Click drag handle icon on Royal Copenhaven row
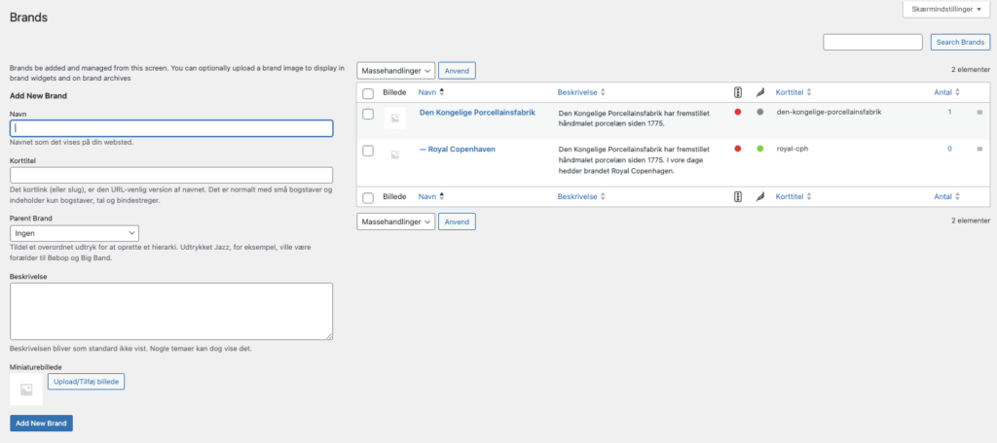 (979, 150)
